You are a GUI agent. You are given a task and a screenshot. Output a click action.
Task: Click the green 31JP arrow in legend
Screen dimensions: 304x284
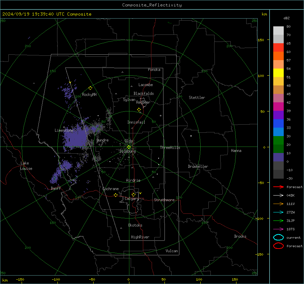[x=278, y=221]
